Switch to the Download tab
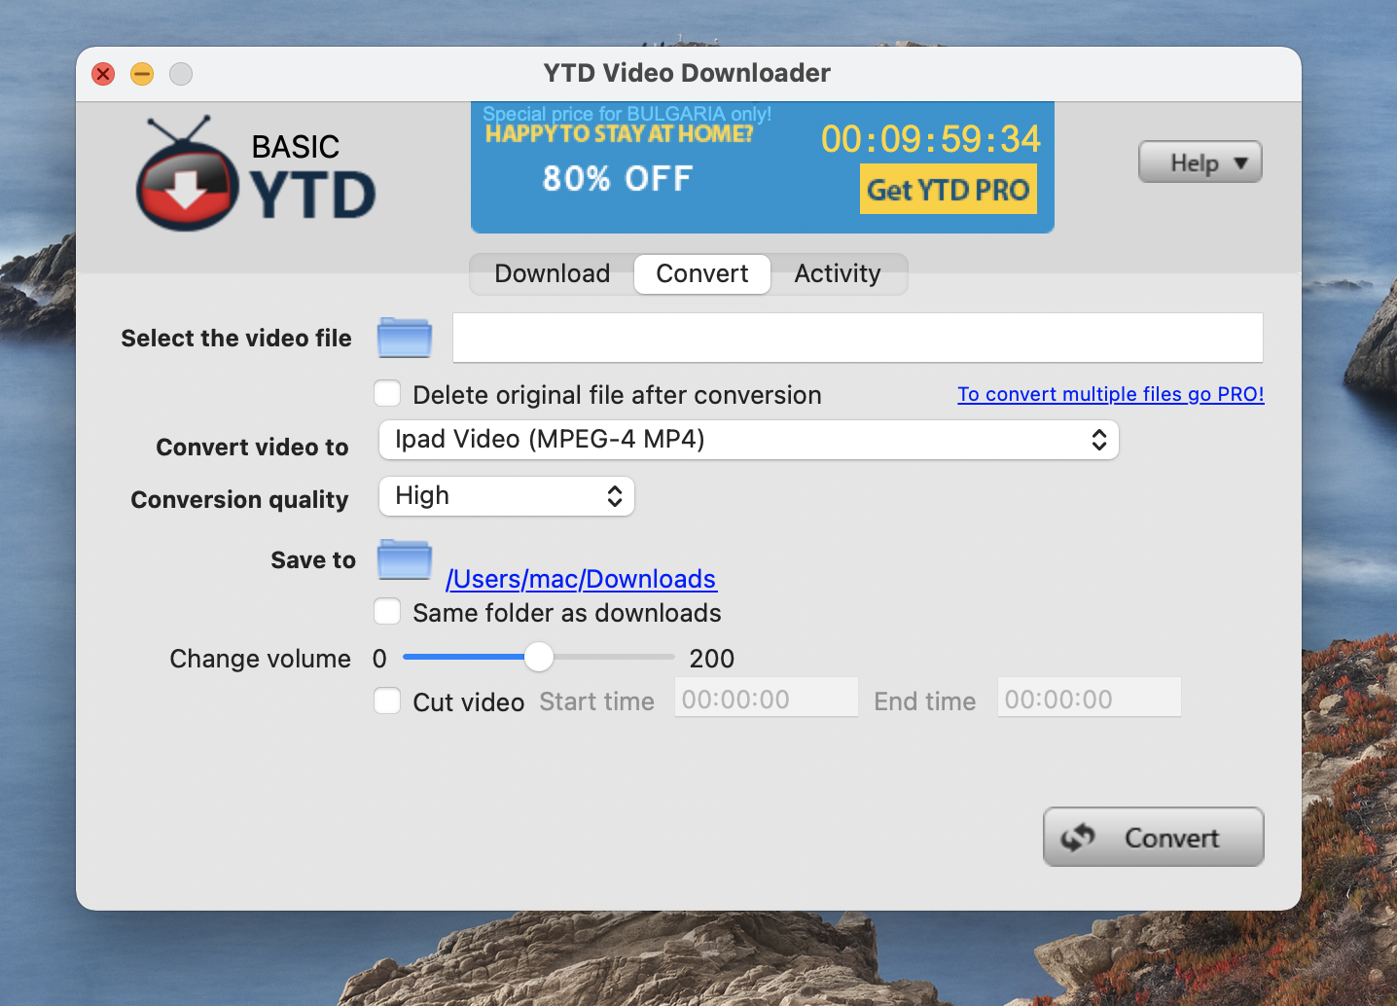Screen dimensions: 1397x1006 point(552,273)
